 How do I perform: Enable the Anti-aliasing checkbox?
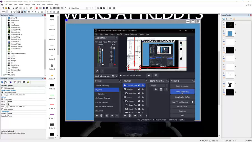coord(3,109)
